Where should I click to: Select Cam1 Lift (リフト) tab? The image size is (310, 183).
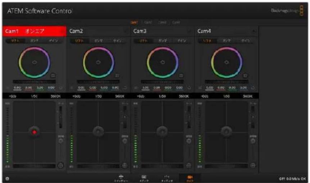pyautogui.click(x=15, y=41)
